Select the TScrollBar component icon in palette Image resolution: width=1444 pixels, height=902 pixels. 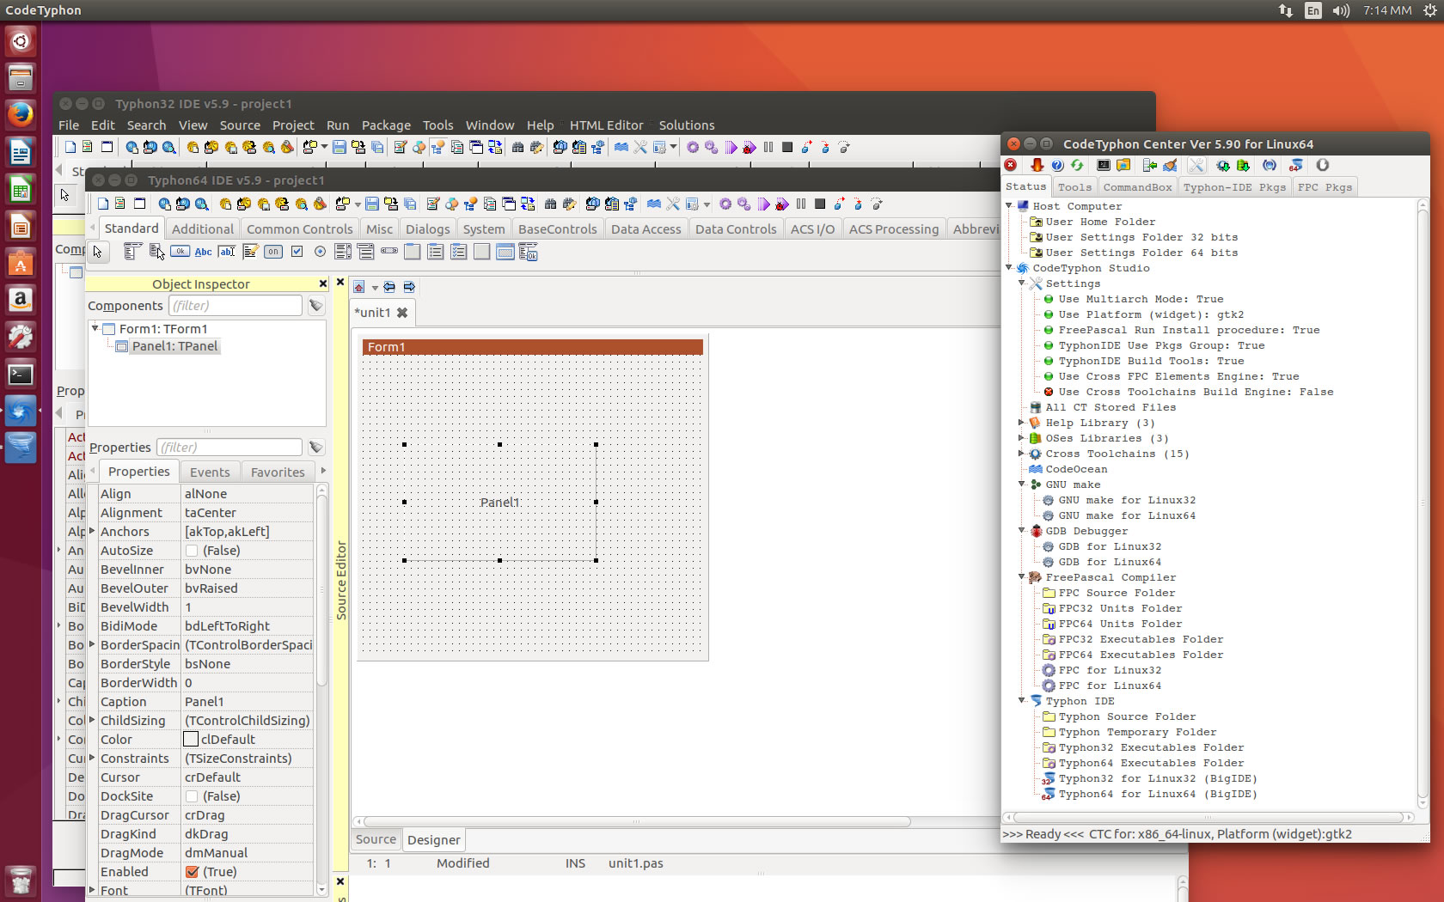pyautogui.click(x=389, y=252)
